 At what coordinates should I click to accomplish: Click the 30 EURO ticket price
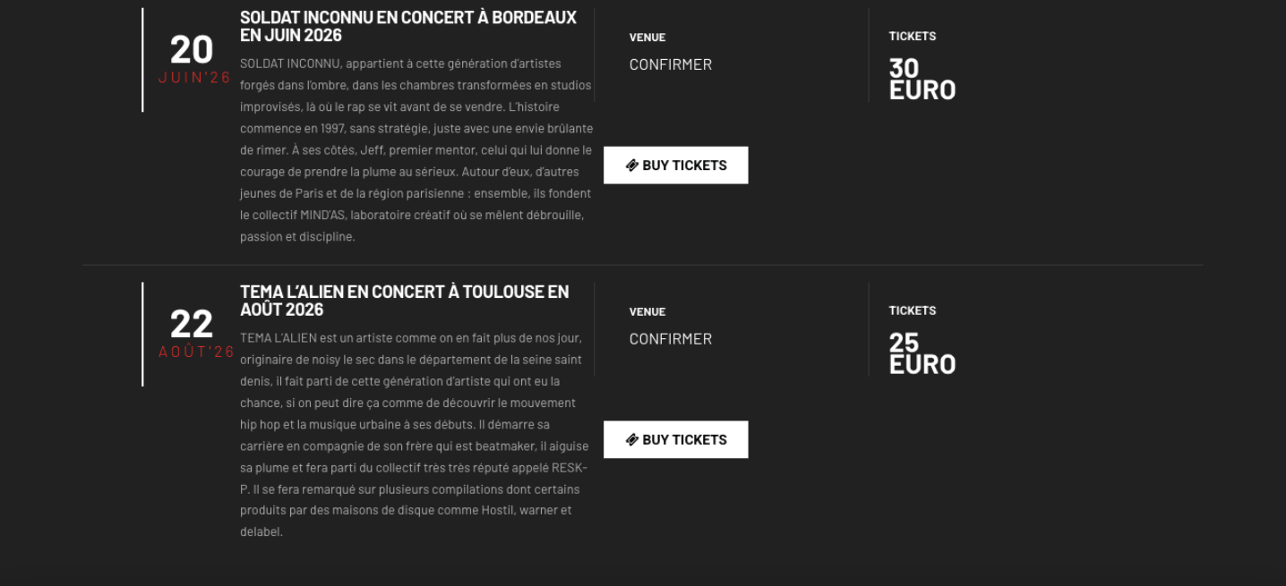[x=922, y=80]
